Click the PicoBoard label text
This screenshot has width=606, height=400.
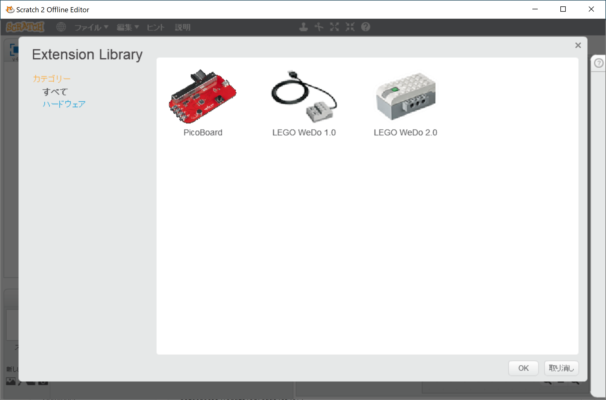pos(203,132)
